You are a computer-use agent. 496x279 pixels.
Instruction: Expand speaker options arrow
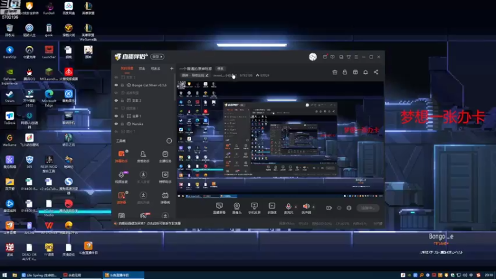[x=314, y=207]
